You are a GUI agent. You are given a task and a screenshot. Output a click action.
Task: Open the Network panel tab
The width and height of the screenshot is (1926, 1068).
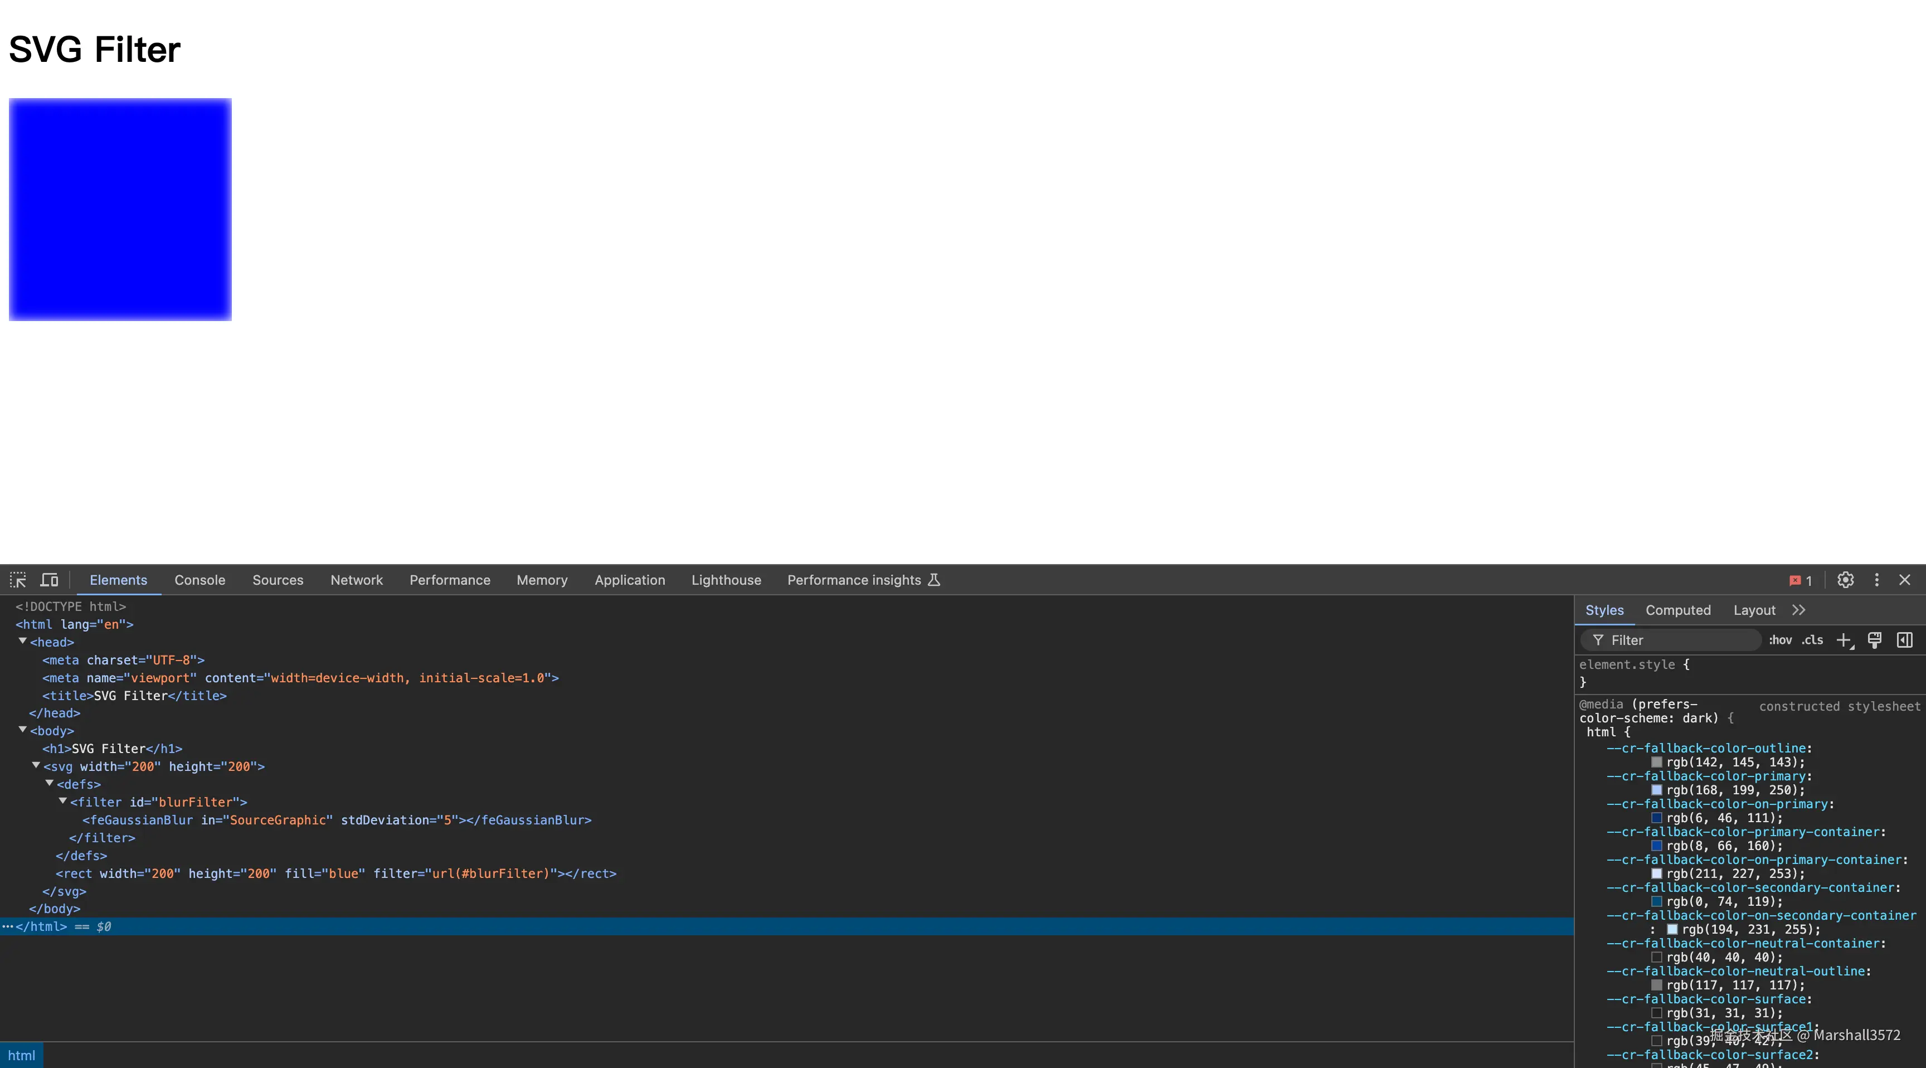(x=357, y=580)
